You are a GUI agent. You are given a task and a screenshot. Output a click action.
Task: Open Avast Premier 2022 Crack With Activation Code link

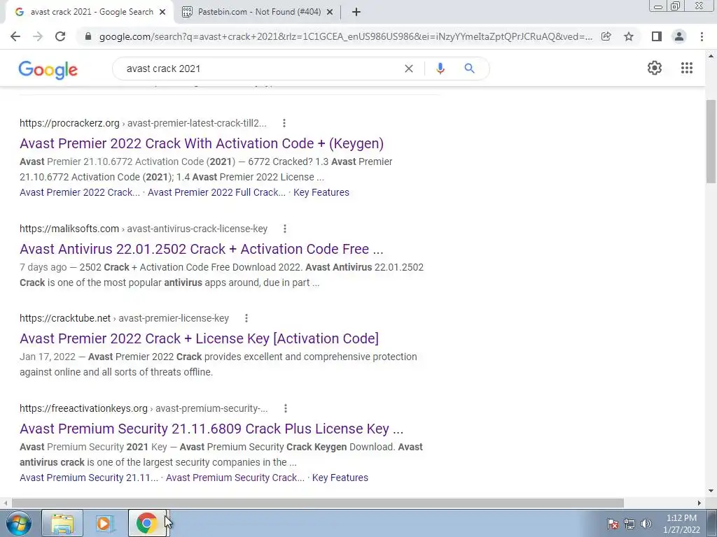202,143
